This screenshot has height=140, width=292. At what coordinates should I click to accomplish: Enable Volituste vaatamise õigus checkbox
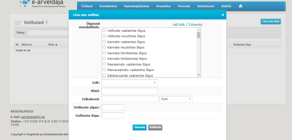click(x=104, y=30)
